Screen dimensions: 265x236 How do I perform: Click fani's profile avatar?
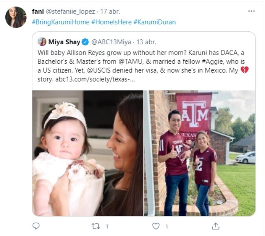[16, 17]
